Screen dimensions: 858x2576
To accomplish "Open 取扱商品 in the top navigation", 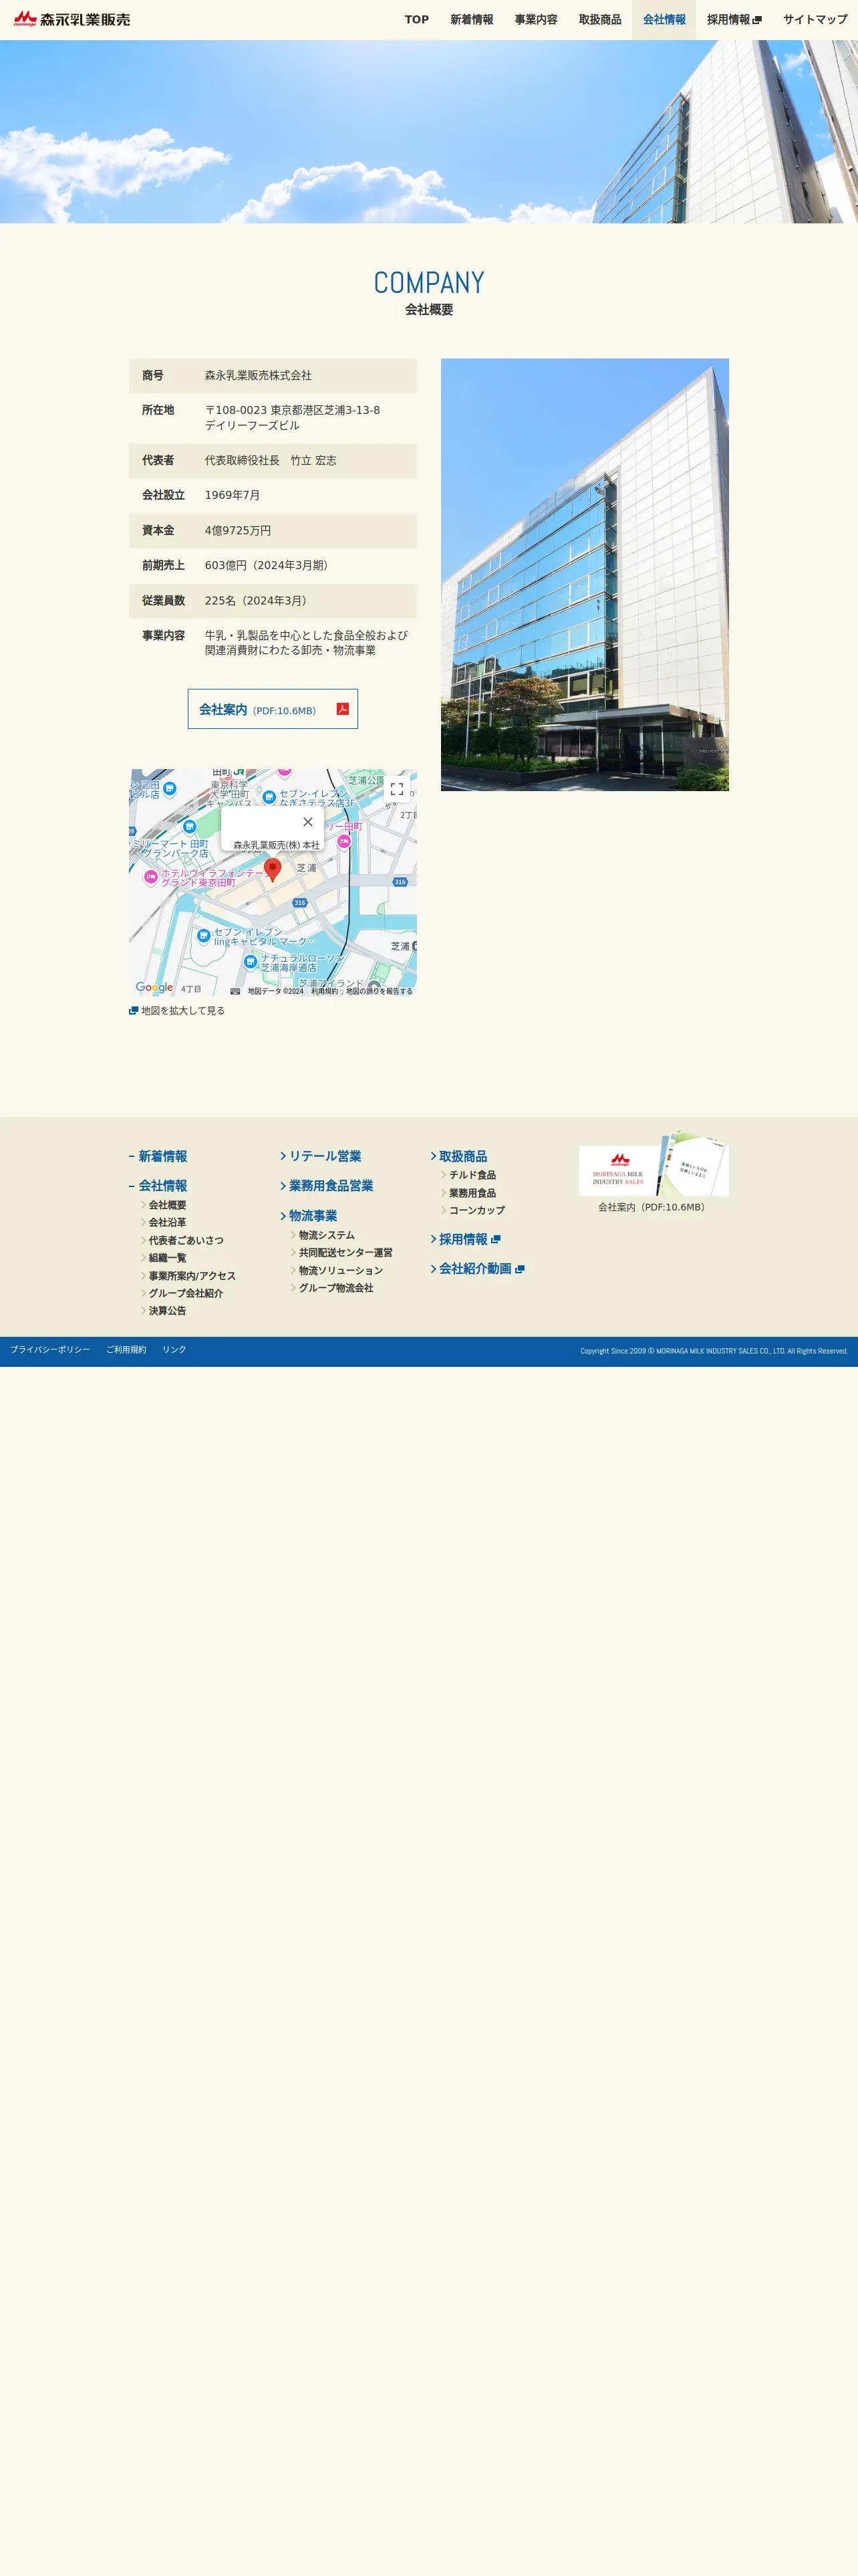I will pyautogui.click(x=600, y=20).
